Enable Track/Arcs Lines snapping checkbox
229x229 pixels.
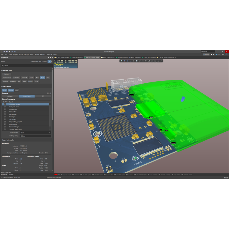click(x=5, y=107)
